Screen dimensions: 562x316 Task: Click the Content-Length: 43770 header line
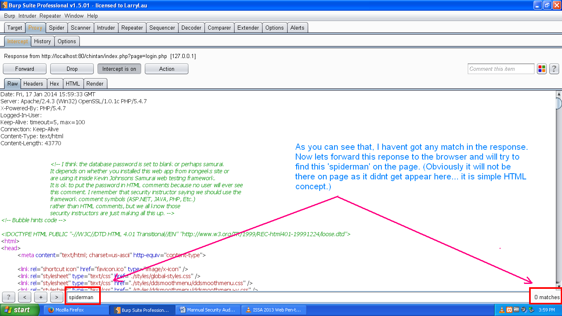[31, 143]
